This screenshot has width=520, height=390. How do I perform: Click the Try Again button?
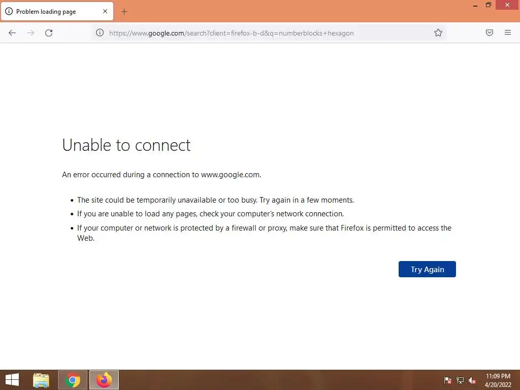[x=427, y=269]
